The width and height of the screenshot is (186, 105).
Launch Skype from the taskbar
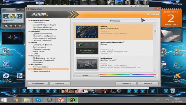coord(38,100)
